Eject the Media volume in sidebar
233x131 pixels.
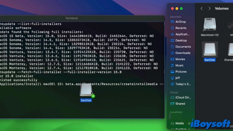189,123
